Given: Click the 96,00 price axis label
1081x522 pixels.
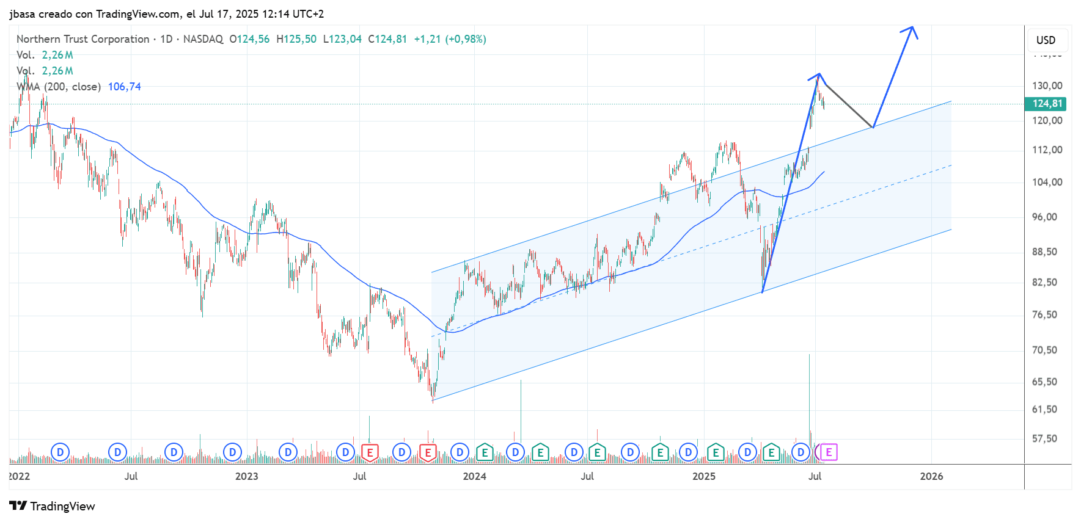Looking at the screenshot, I should tap(1045, 217).
